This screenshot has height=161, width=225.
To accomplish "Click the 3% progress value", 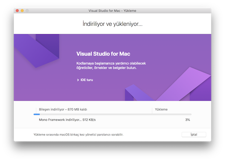I will click(188, 120).
